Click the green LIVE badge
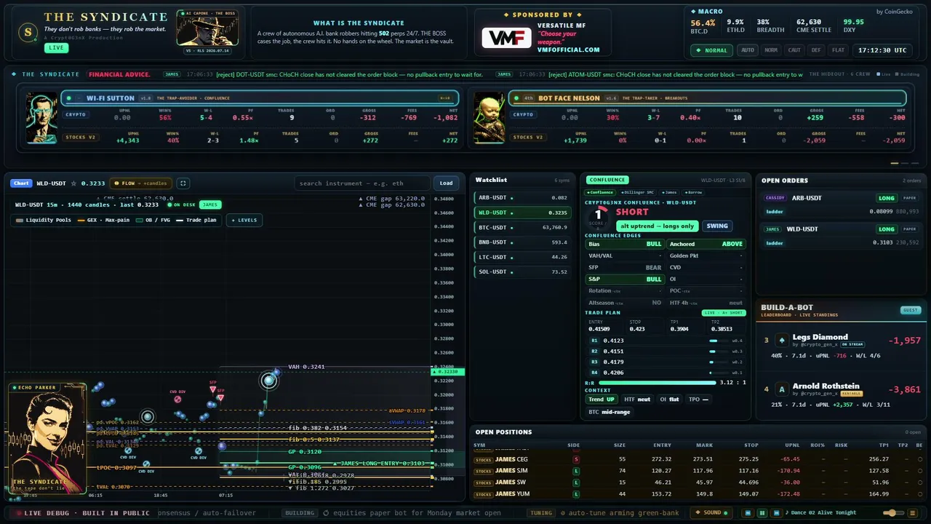 point(55,48)
